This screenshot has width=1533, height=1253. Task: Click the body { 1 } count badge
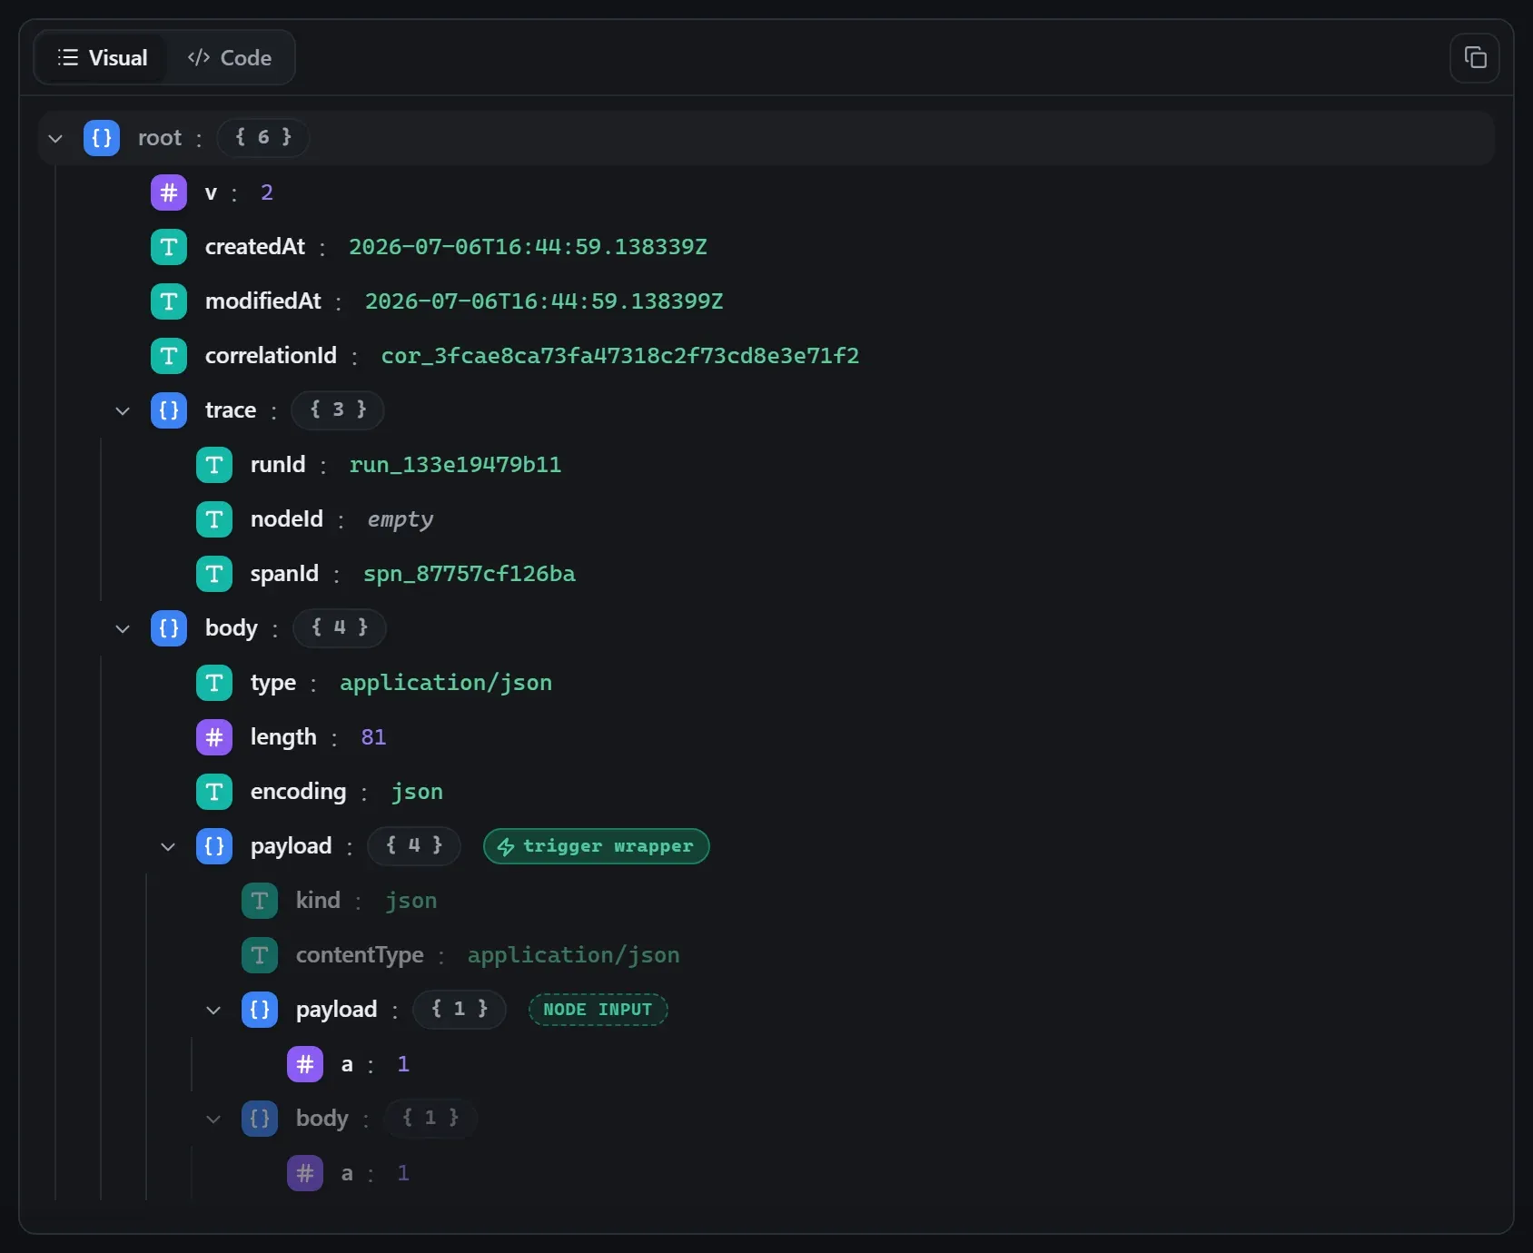point(430,1119)
